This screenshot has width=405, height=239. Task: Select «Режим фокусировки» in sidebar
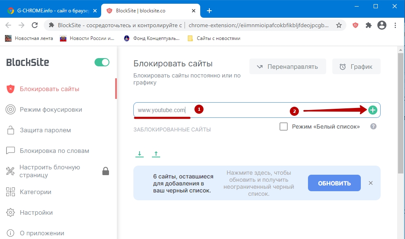click(x=51, y=110)
